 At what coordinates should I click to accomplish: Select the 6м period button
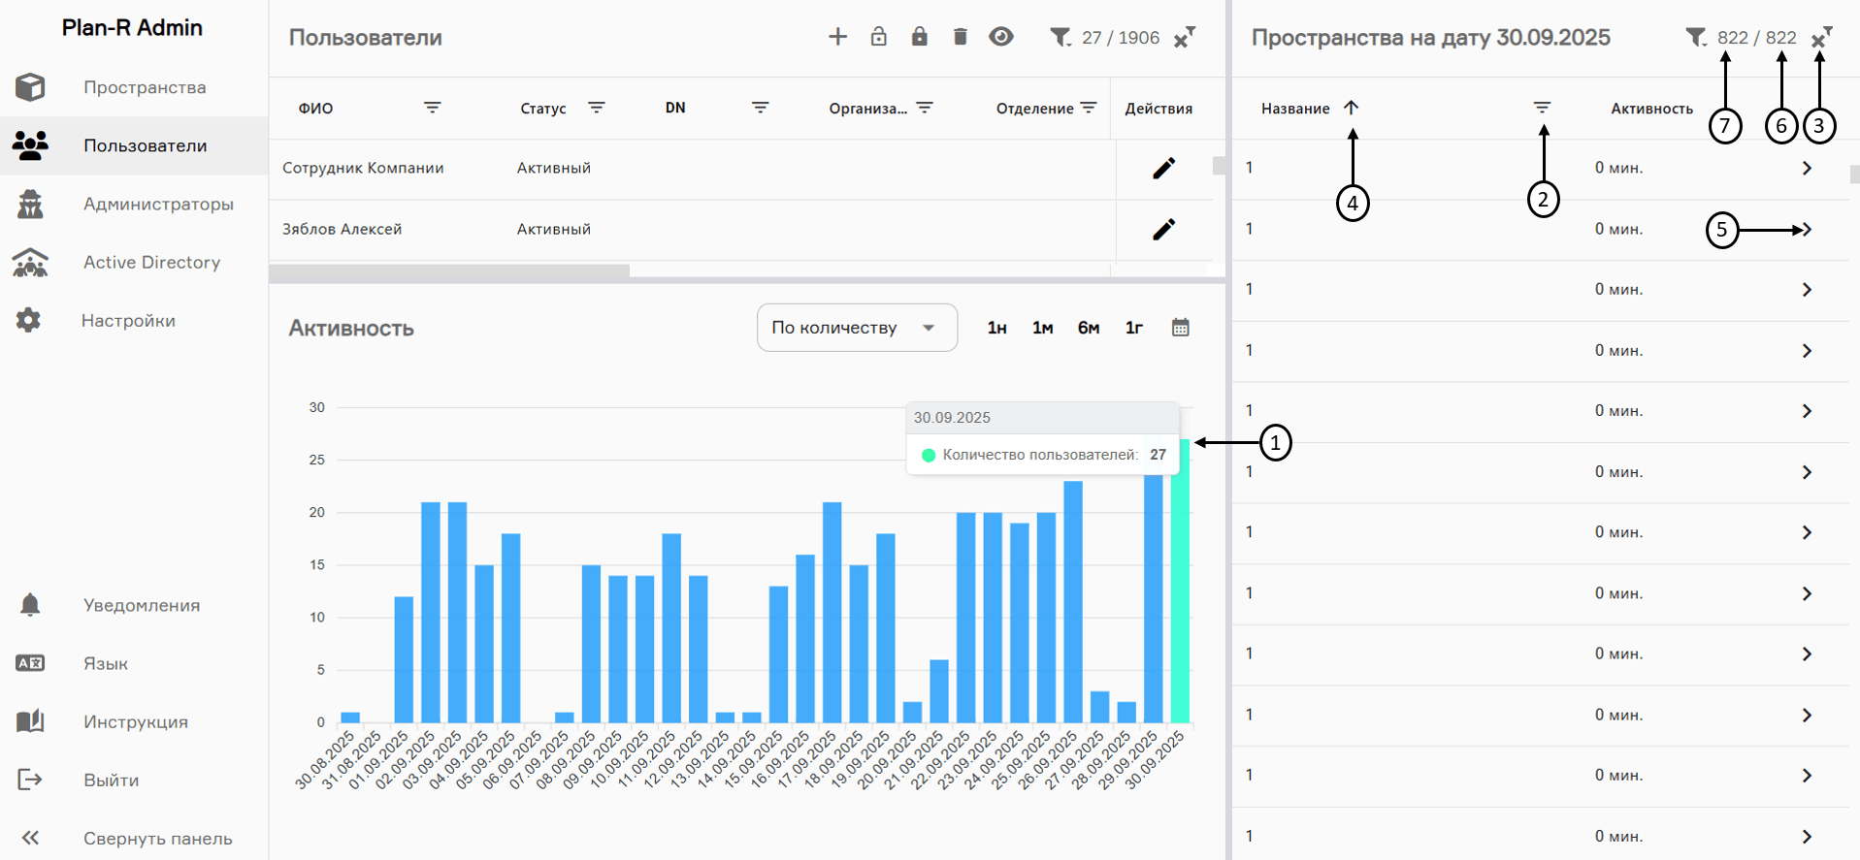(1088, 328)
